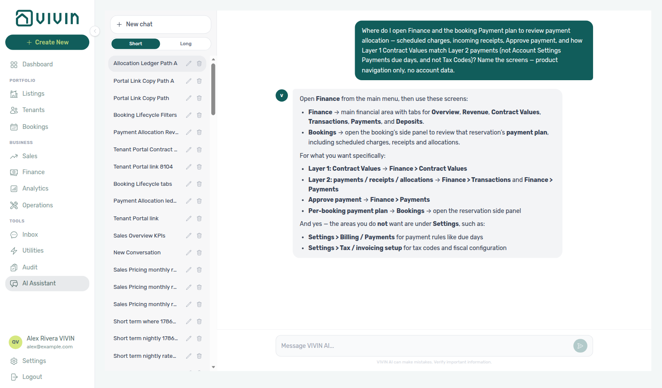The height and width of the screenshot is (388, 662).
Task: Rename Short term nightly 1786… chat
Action: pyautogui.click(x=188, y=338)
